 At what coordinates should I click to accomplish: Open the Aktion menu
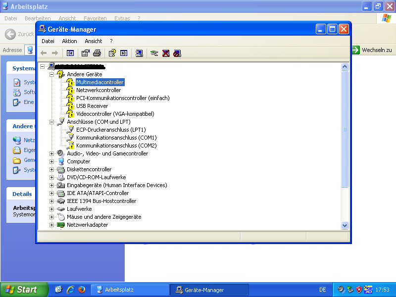pyautogui.click(x=69, y=41)
